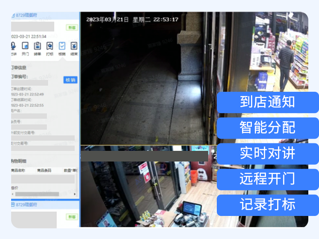
Task: Click the green 新客 tag at top
Action: (x=72, y=27)
